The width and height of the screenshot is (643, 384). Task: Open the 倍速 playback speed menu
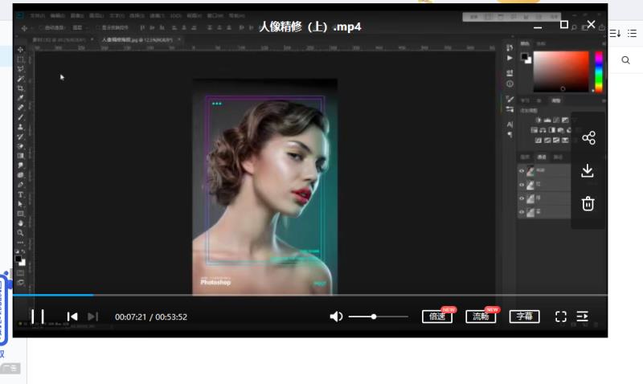pyautogui.click(x=437, y=317)
